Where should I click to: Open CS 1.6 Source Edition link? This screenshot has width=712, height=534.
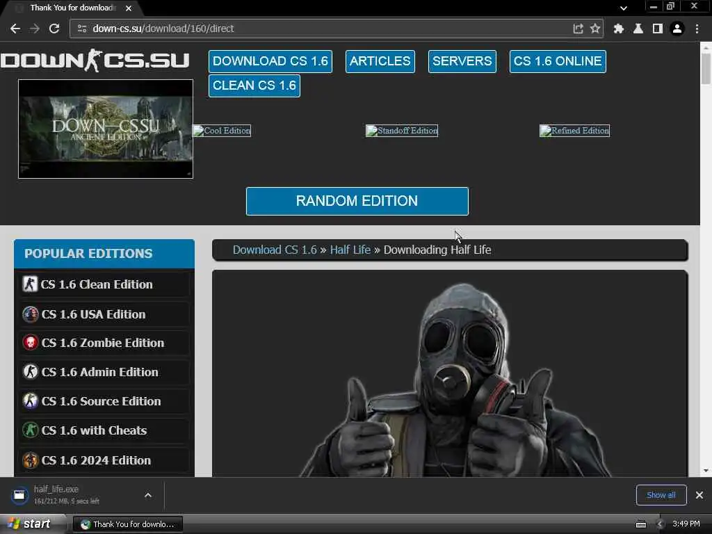click(102, 401)
